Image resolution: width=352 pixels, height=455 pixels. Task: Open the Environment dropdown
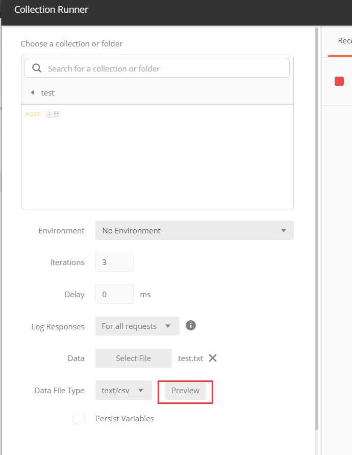pyautogui.click(x=194, y=230)
